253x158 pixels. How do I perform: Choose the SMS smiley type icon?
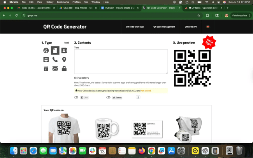(x=46, y=60)
